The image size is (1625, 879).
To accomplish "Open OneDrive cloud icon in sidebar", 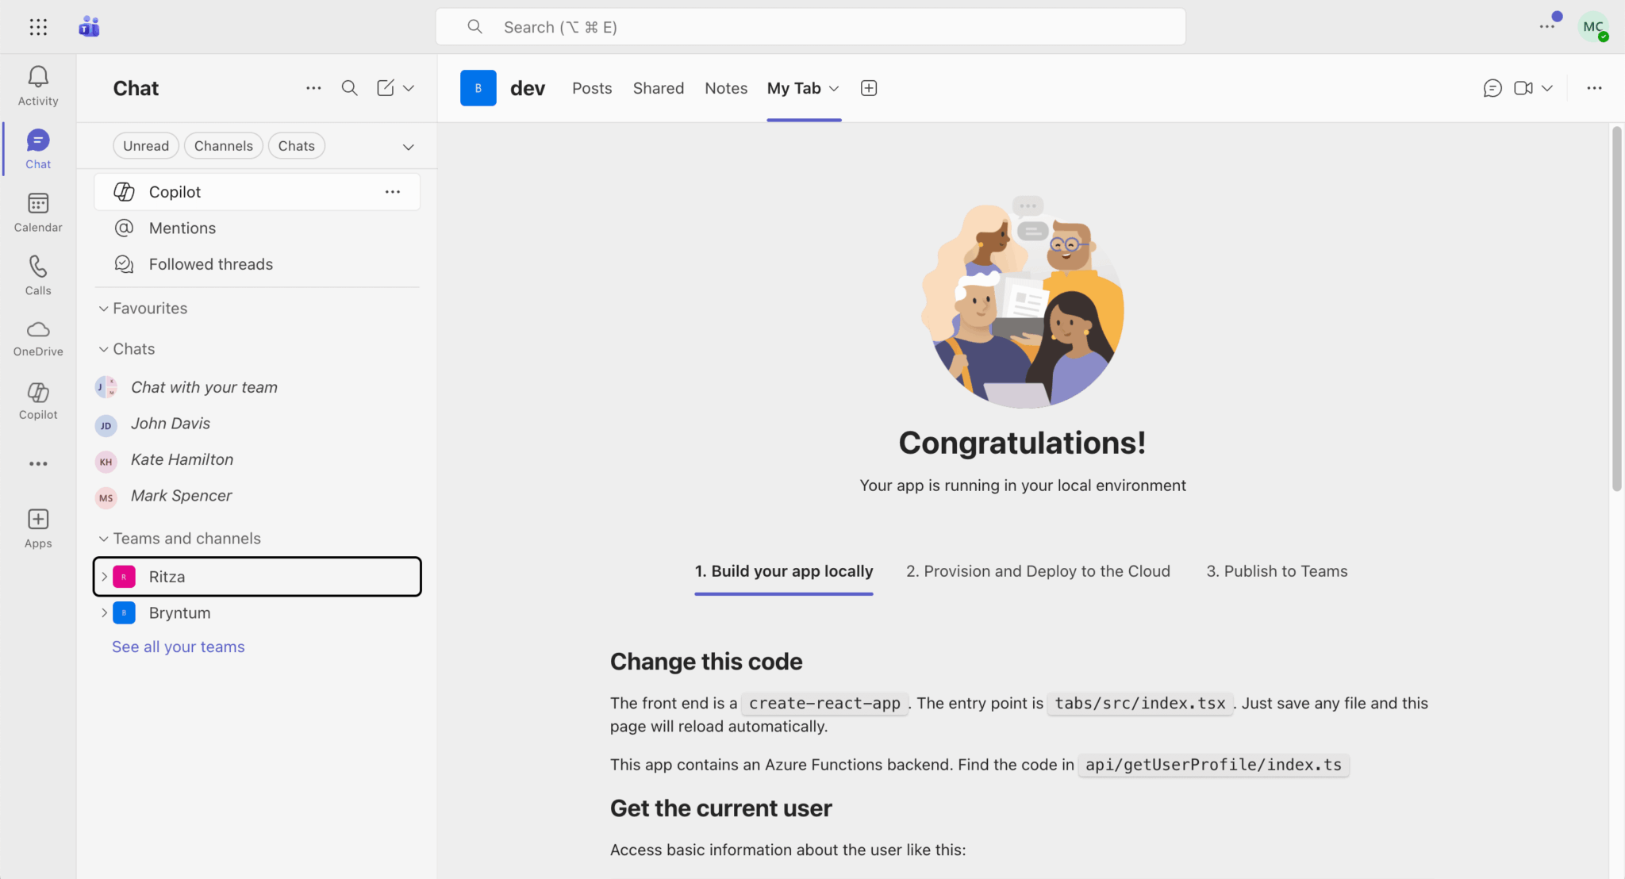I will click(x=38, y=330).
